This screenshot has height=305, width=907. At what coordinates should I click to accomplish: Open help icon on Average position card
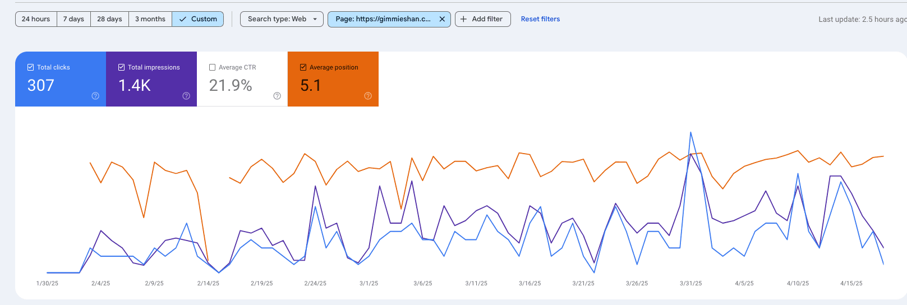pyautogui.click(x=368, y=96)
